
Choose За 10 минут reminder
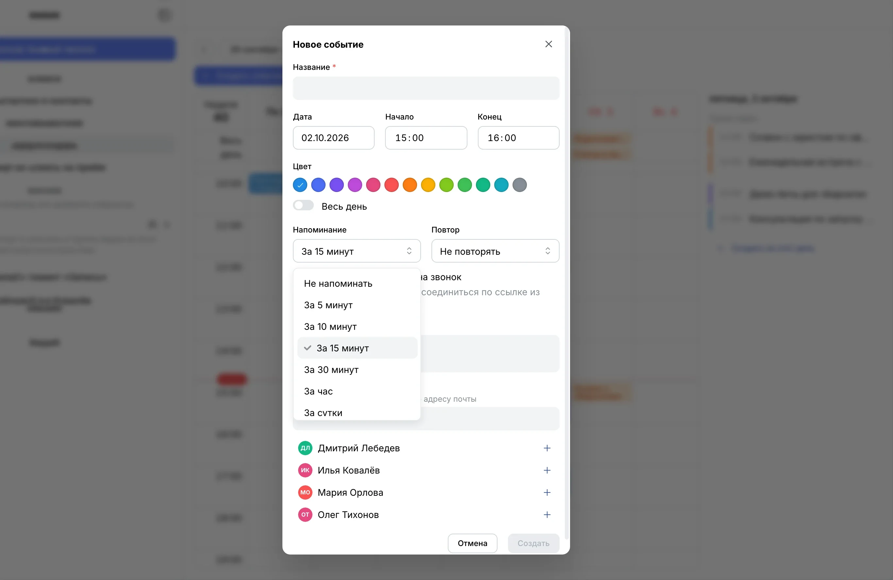coord(357,327)
